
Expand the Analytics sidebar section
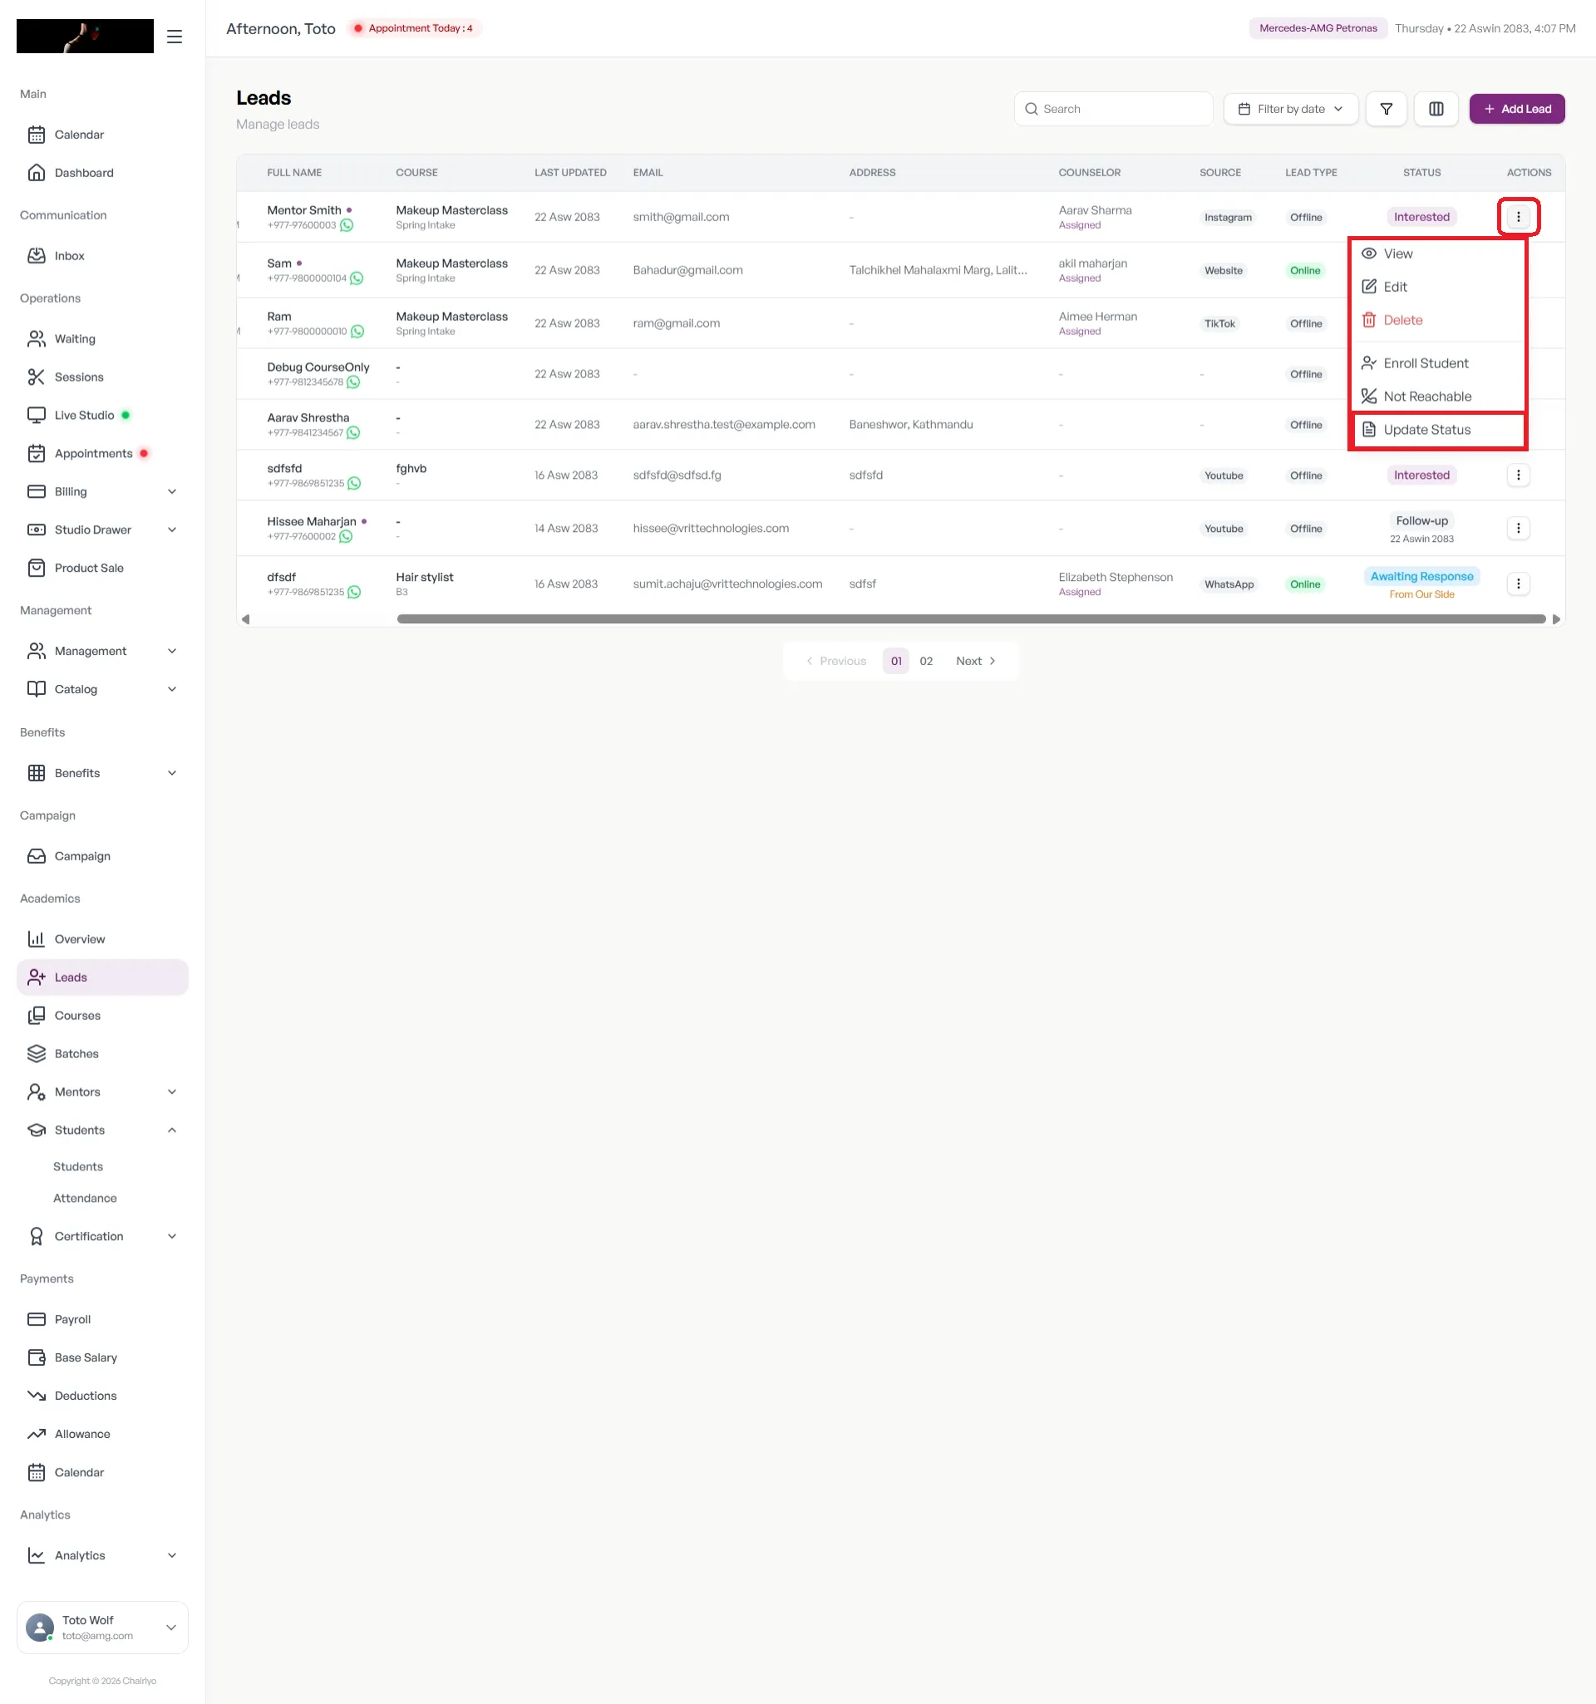[x=102, y=1555]
